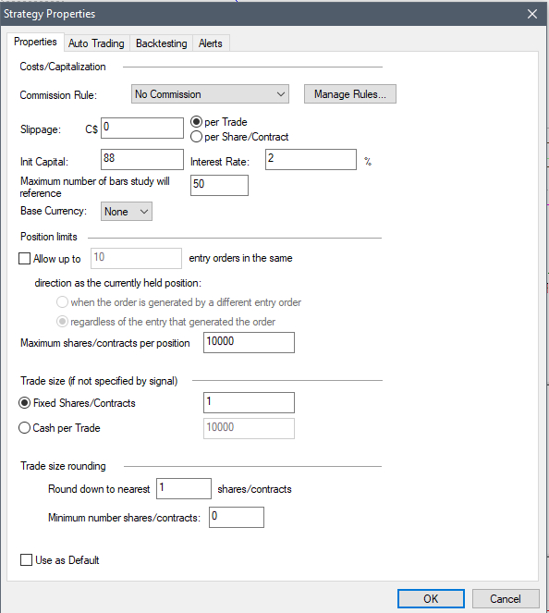Viewport: 549px width, 613px height.
Task: Click the Init Capital field
Action: point(141,159)
